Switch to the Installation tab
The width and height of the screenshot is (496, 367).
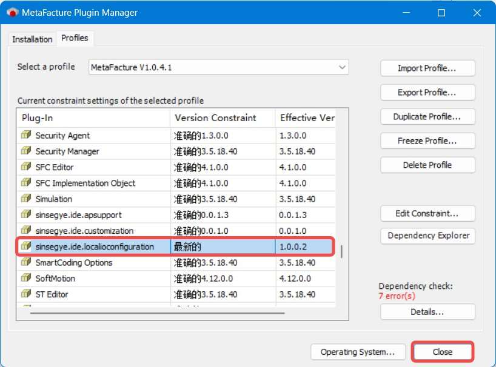pyautogui.click(x=32, y=39)
